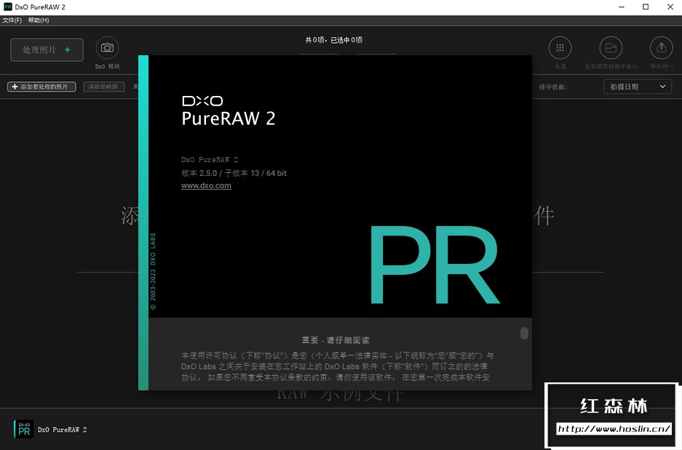
Task: Click the 重要 - 请仔细阅读 heading
Action: tap(336, 340)
